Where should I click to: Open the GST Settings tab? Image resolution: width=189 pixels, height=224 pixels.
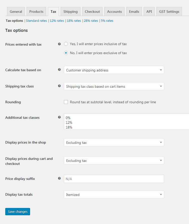(x=169, y=12)
